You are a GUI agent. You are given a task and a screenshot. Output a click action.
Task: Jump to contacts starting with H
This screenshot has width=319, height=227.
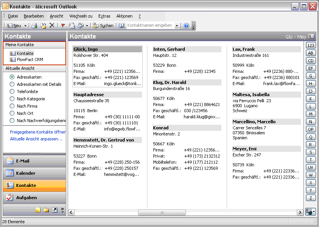tap(311, 84)
